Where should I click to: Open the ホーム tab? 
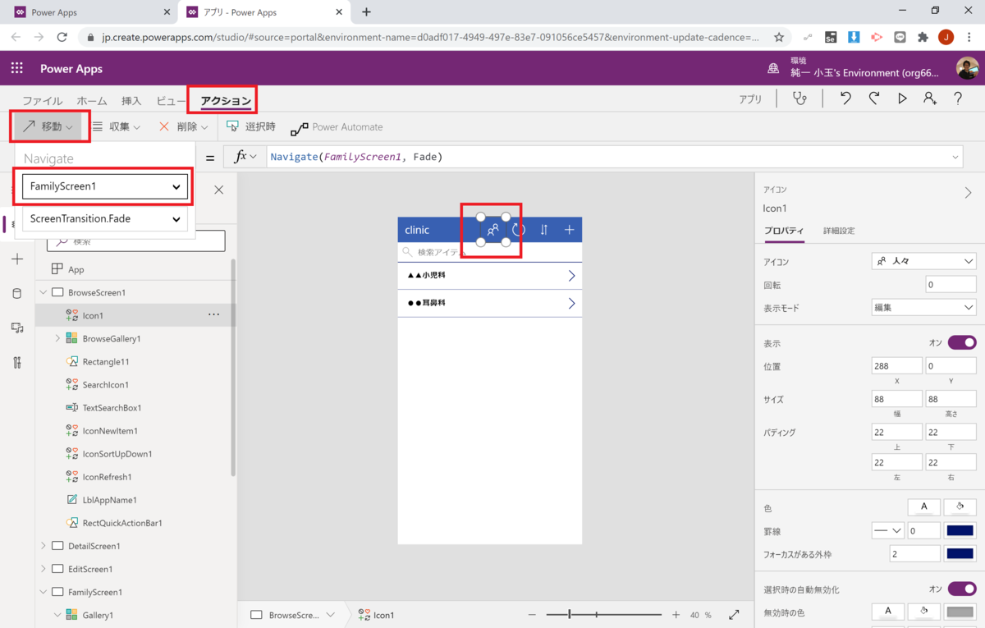click(x=92, y=101)
